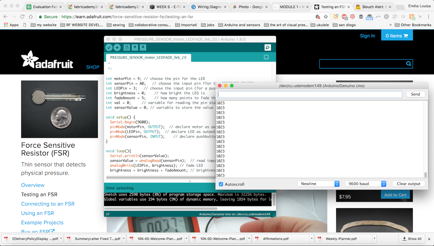Open the 'Arduino and sensors' bookmark folder
This screenshot has height=246, width=434.
pos(239,25)
